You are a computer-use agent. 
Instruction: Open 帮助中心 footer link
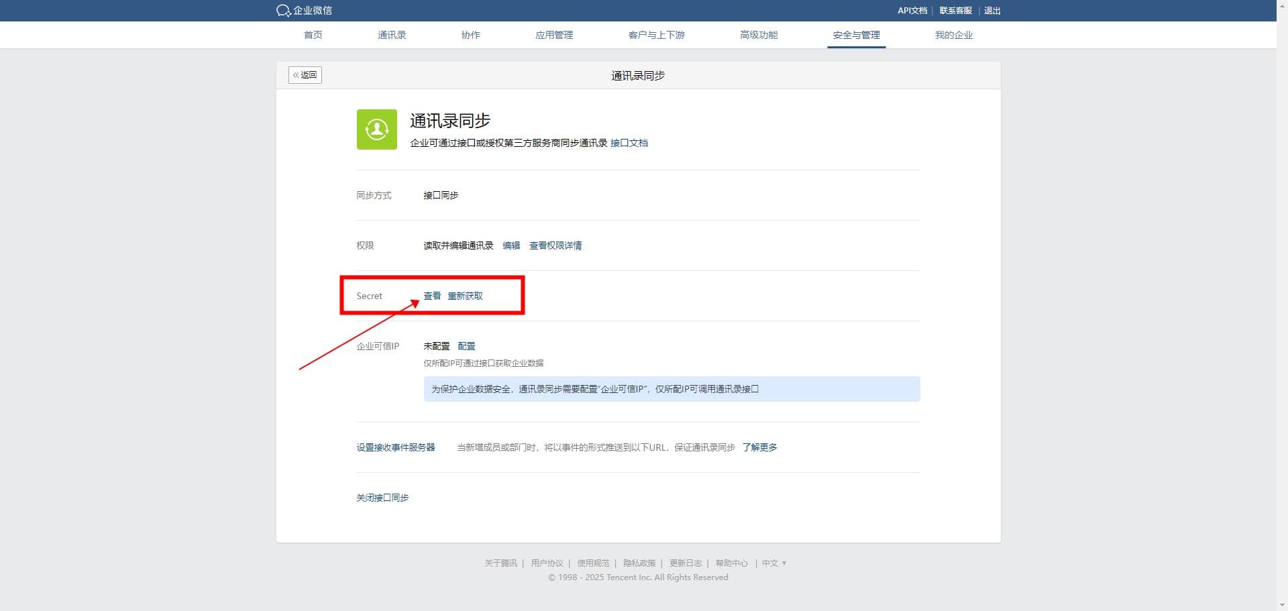(732, 563)
